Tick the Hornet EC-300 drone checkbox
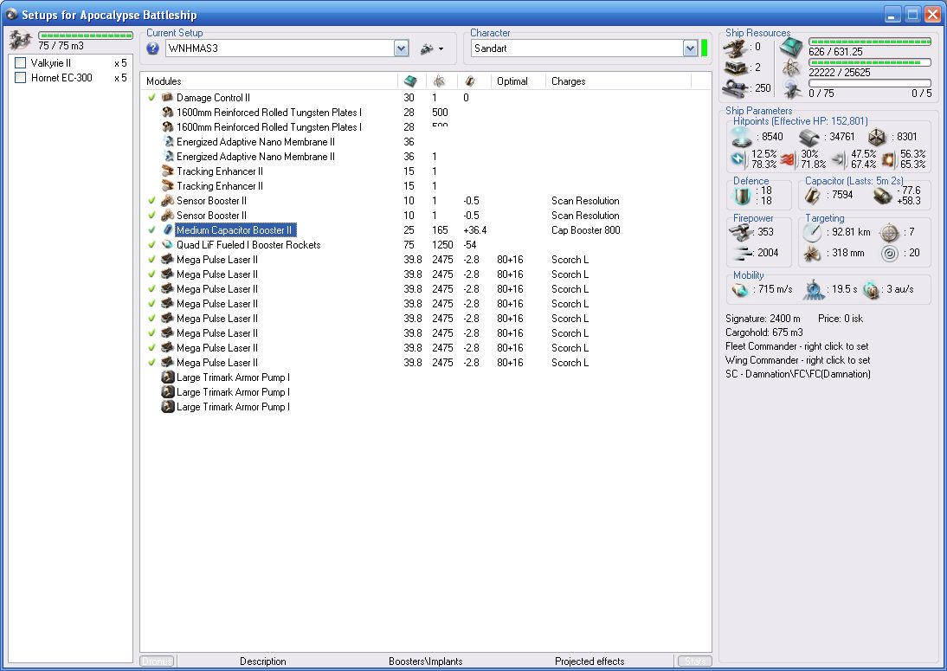The width and height of the screenshot is (947, 671). [21, 77]
